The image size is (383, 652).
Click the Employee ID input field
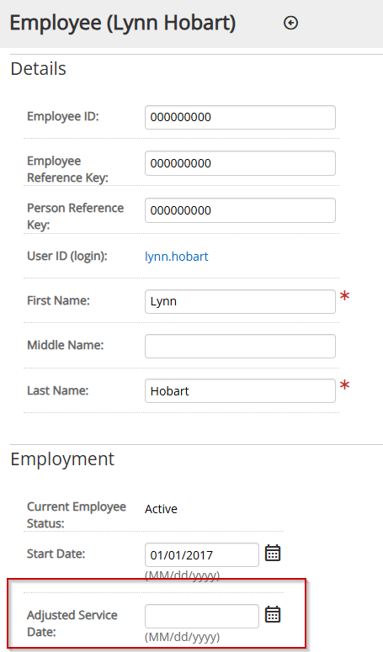click(240, 117)
